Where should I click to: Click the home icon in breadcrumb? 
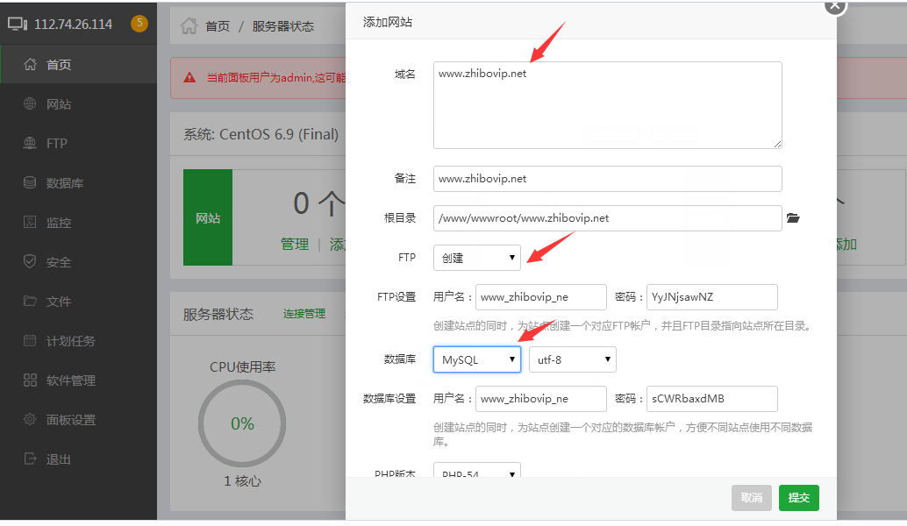click(189, 26)
